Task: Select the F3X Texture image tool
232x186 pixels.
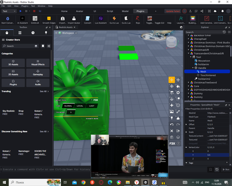Action: click(x=172, y=112)
